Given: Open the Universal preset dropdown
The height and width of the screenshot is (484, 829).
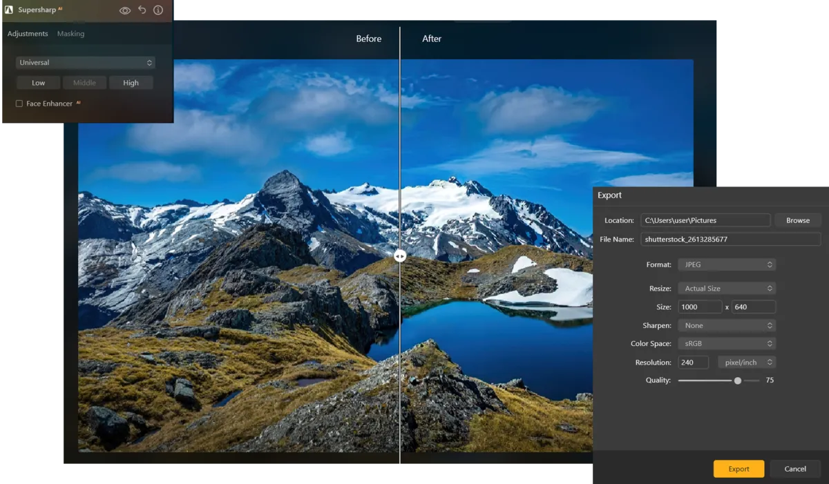Looking at the screenshot, I should [x=85, y=62].
